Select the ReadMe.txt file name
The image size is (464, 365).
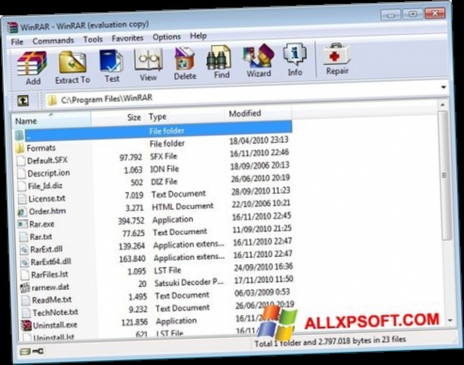click(x=52, y=300)
